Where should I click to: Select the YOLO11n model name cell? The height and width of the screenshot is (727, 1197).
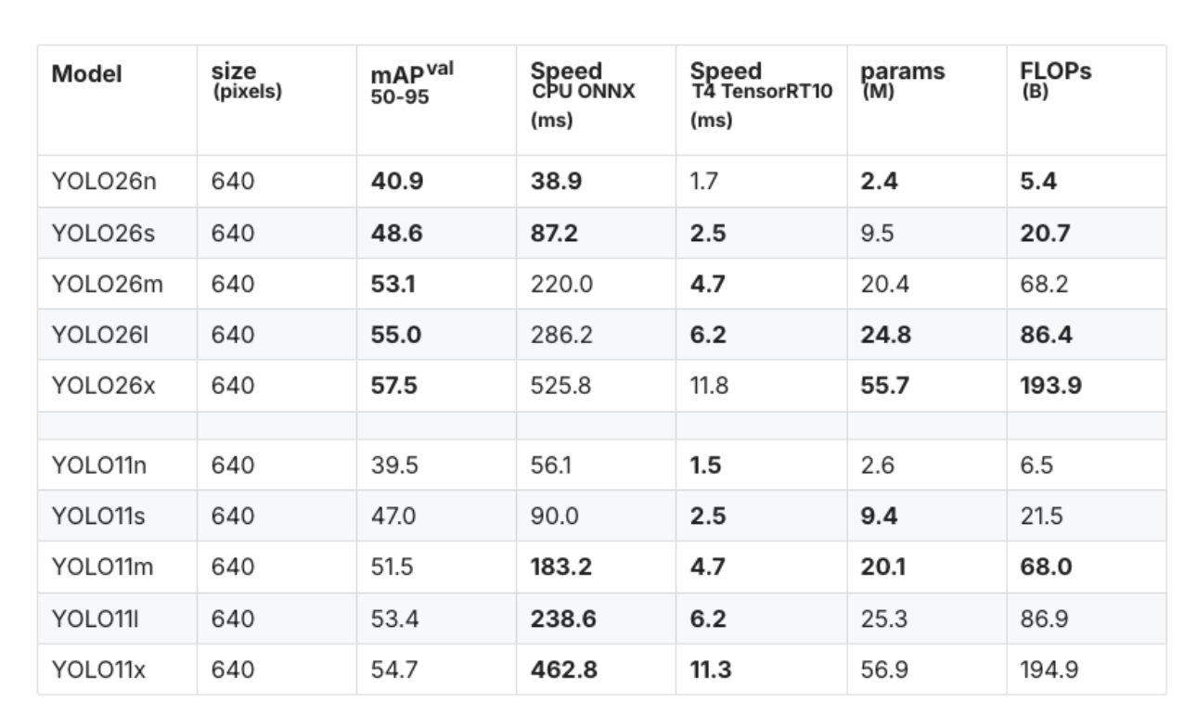tap(99, 465)
